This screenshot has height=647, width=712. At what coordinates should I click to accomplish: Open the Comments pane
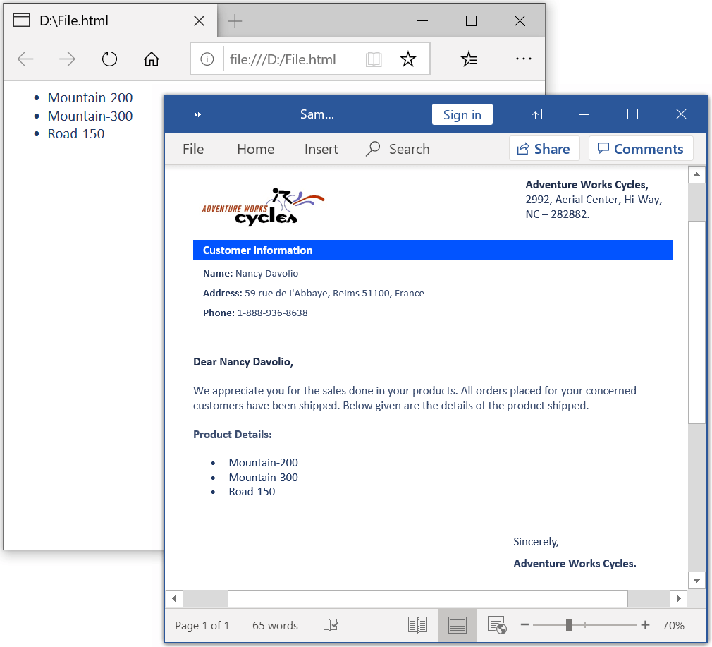[641, 149]
